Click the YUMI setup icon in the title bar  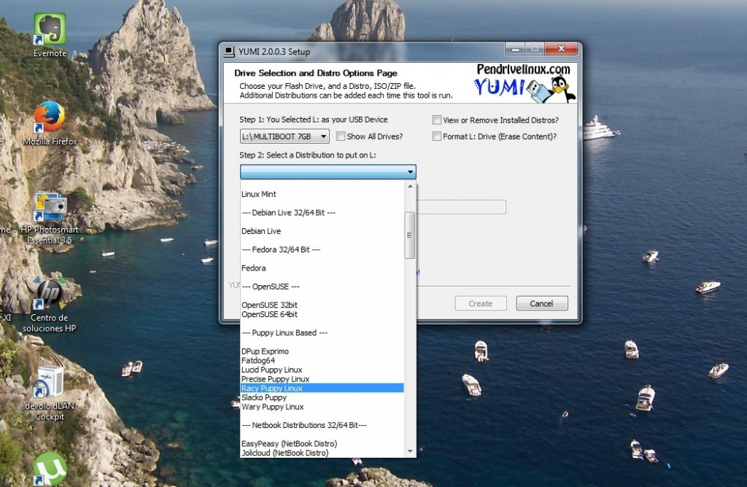228,51
